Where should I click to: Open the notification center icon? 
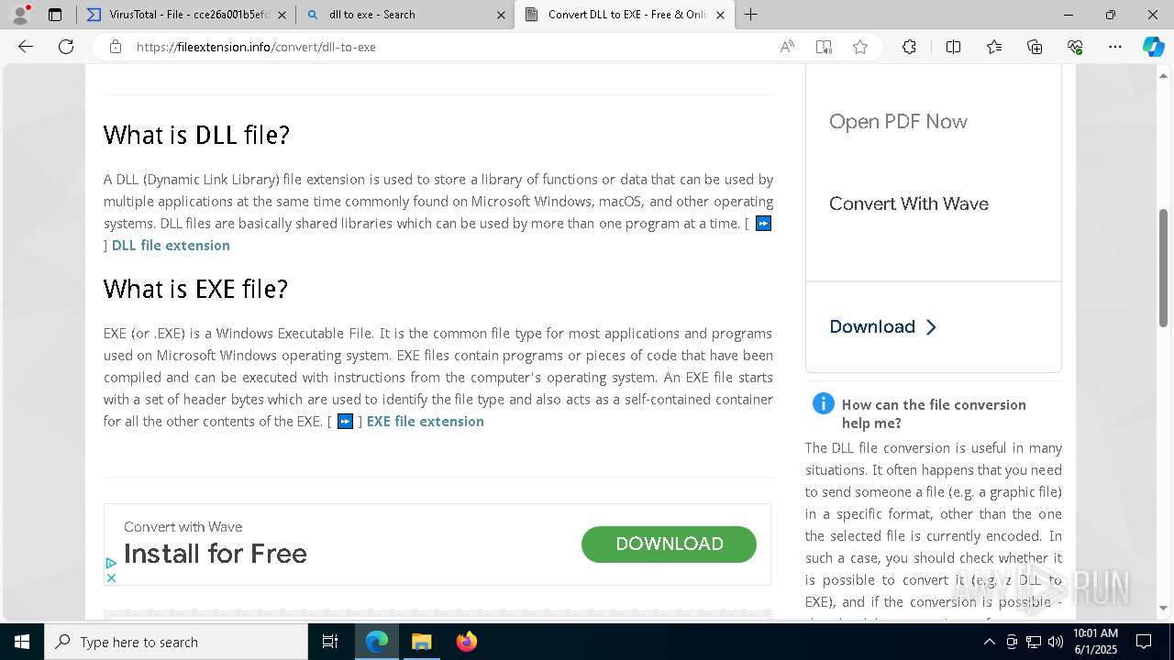pyautogui.click(x=1144, y=642)
